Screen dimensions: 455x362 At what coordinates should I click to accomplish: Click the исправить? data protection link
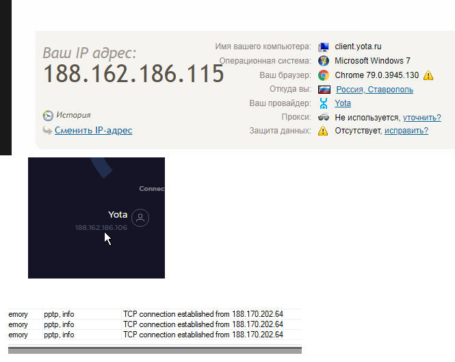click(406, 131)
